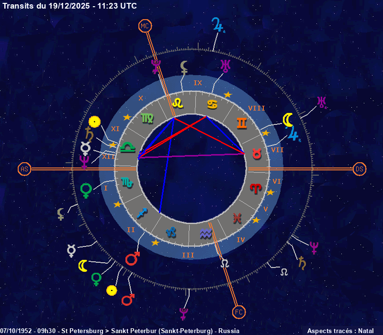Click the Transits date title text
This screenshot has height=335, width=383.
[x=69, y=6]
